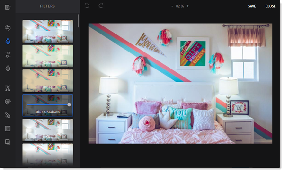Zoom in with the plus button
This screenshot has width=284, height=172.
coord(188,6)
